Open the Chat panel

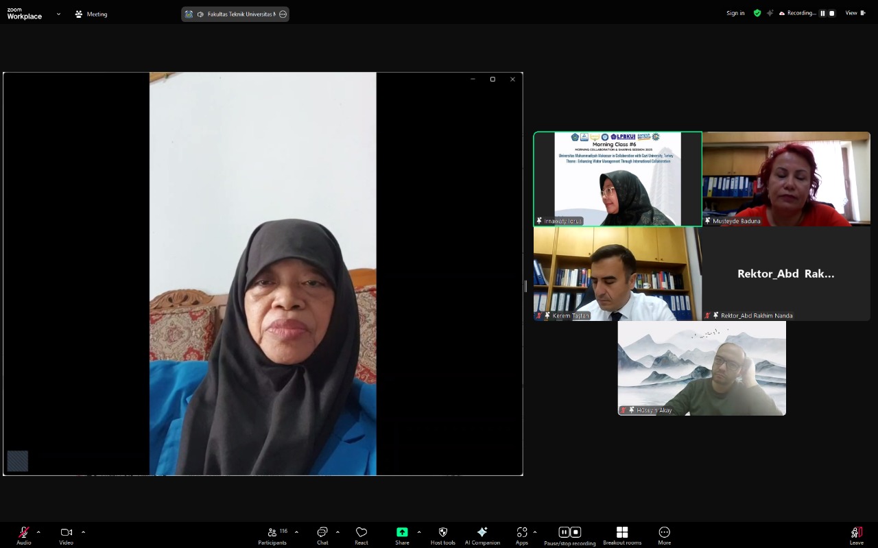pyautogui.click(x=322, y=534)
